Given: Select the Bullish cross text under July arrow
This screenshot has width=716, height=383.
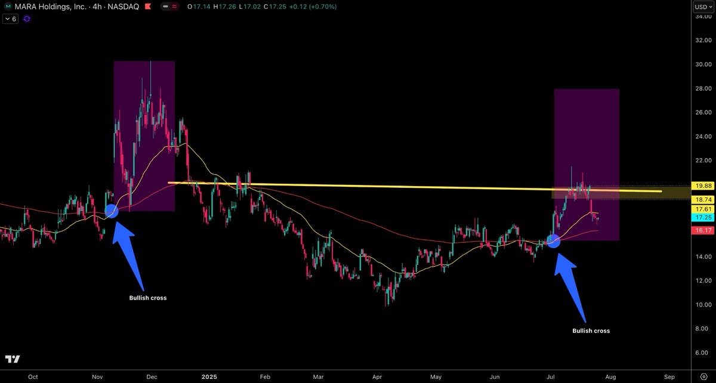Looking at the screenshot, I should click(x=591, y=330).
